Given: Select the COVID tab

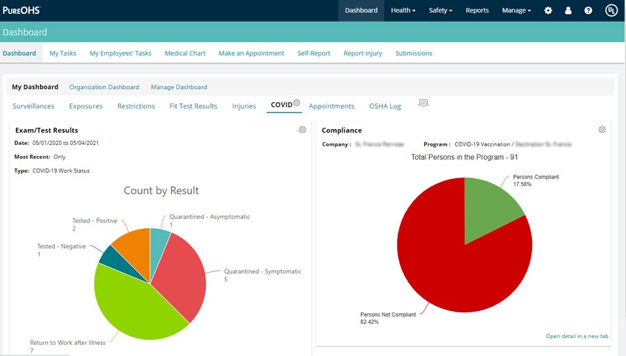Looking at the screenshot, I should tap(282, 105).
